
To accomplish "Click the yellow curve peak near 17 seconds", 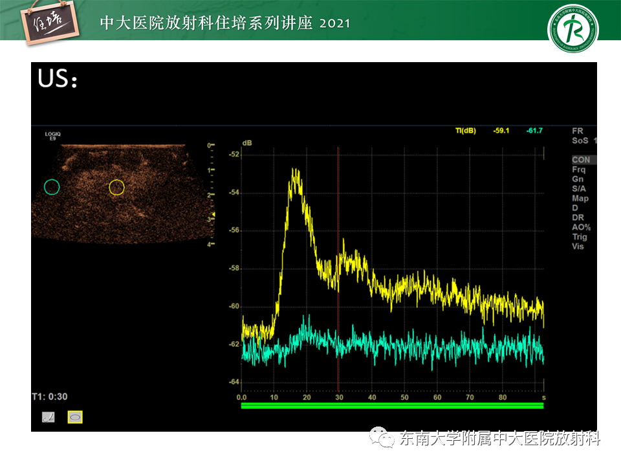I will 296,172.
